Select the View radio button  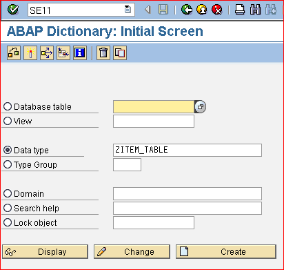pyautogui.click(x=8, y=121)
